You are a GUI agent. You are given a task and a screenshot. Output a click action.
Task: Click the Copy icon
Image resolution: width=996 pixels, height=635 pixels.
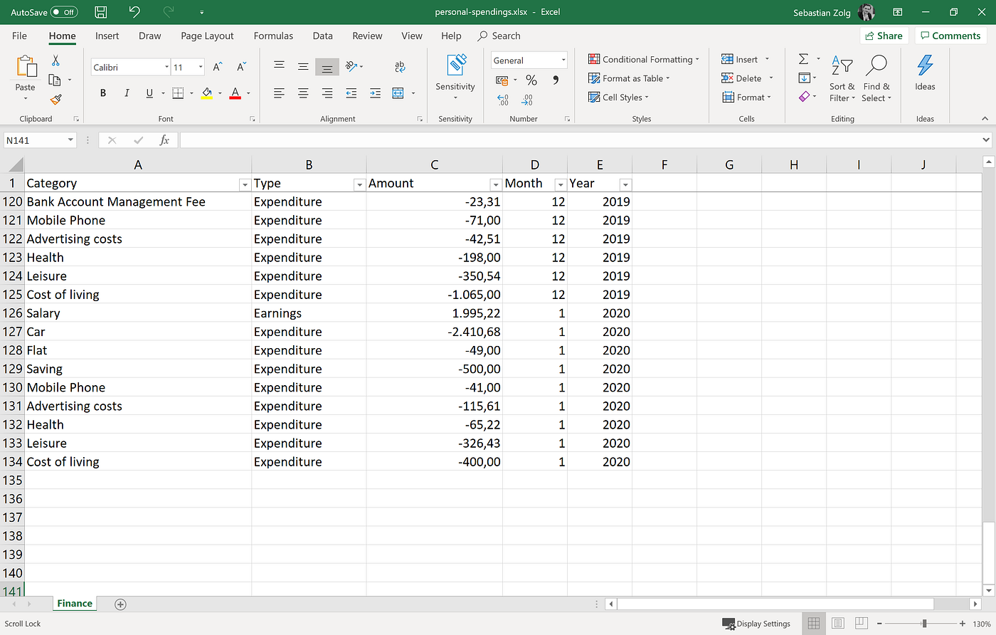coord(54,80)
